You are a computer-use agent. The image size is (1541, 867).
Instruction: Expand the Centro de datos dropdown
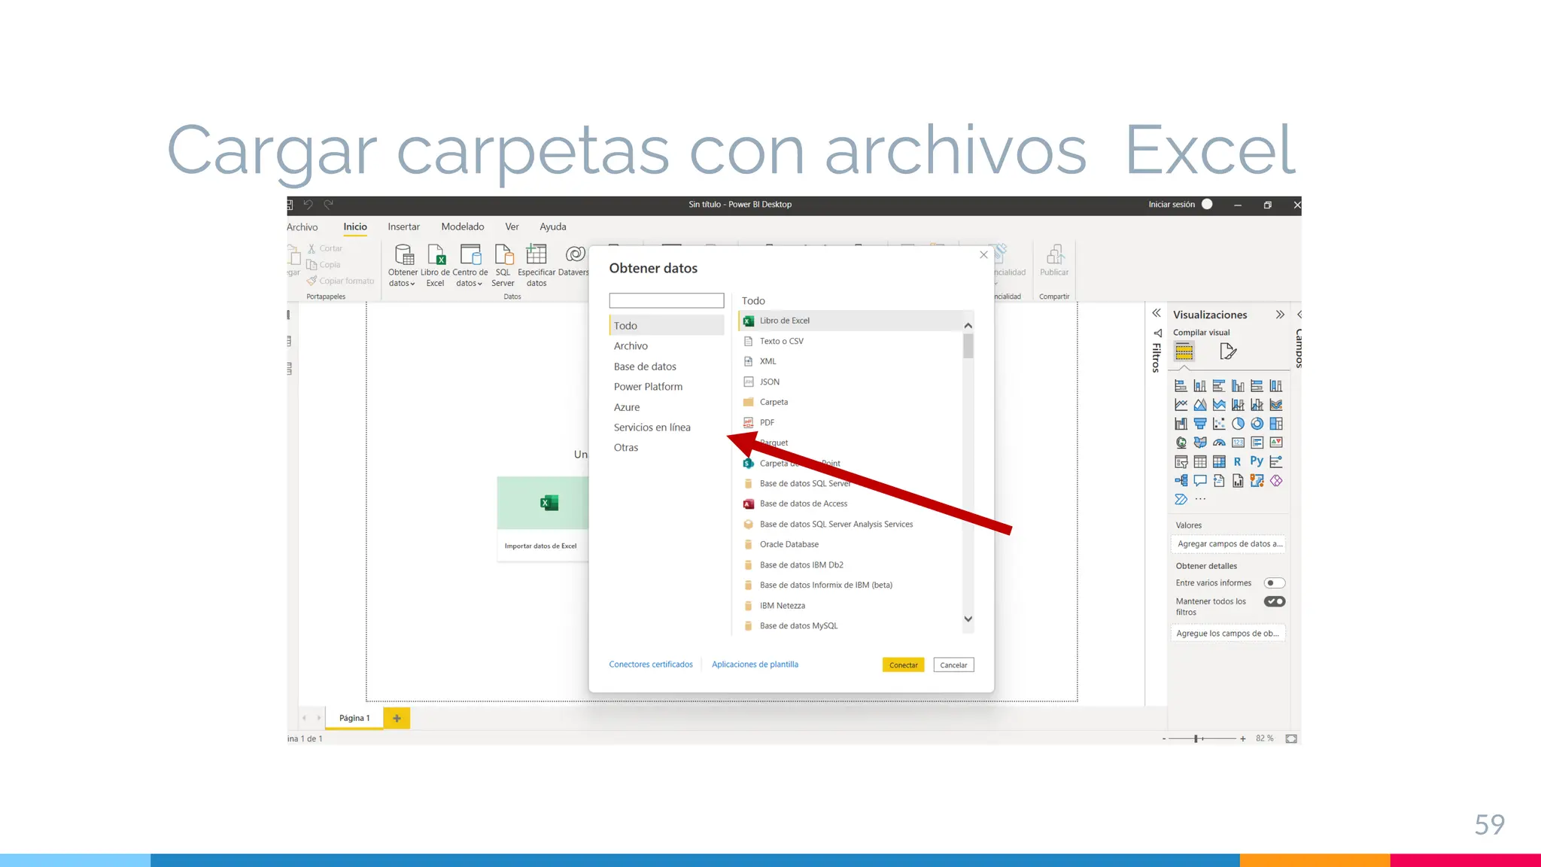coord(480,284)
